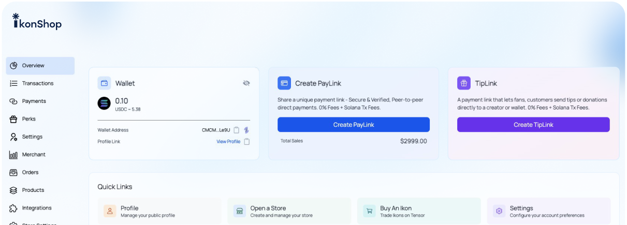Open sidebar Settings menu item
The width and height of the screenshot is (627, 225).
[40, 137]
